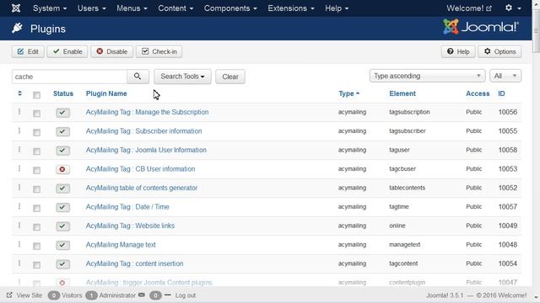Click the Welcome! site link
Image resolution: width=540 pixels, height=303 pixels.
click(469, 8)
